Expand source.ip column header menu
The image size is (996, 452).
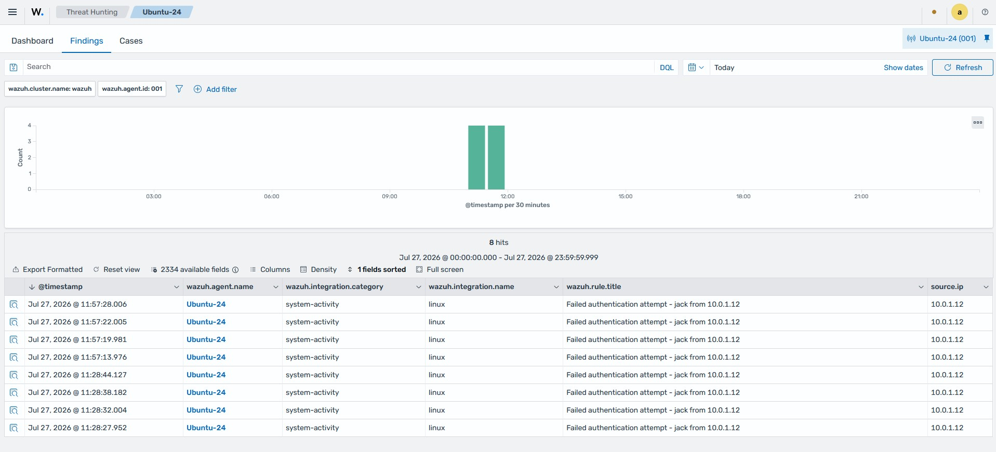coord(986,287)
